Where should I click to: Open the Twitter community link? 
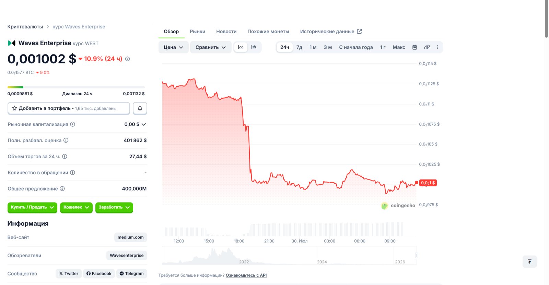pos(69,274)
